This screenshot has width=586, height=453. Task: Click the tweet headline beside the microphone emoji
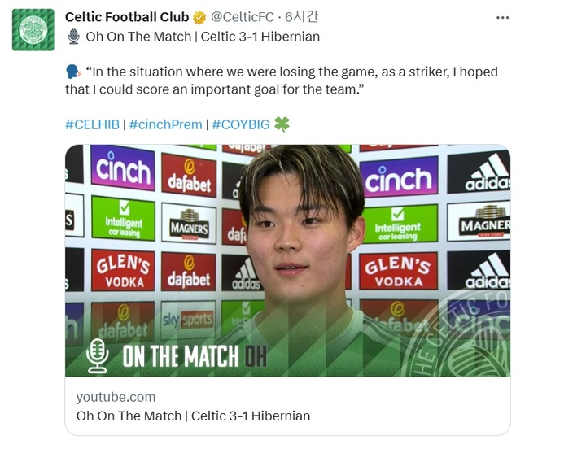[203, 37]
